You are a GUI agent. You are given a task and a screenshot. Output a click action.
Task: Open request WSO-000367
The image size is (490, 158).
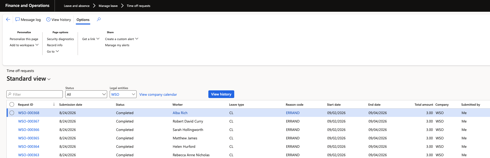coord(29,121)
